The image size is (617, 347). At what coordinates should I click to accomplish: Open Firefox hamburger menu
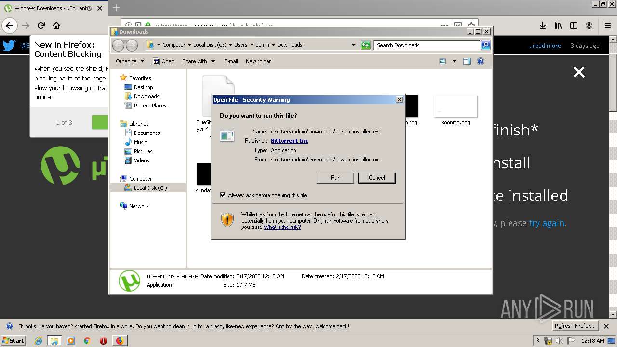[x=608, y=26]
